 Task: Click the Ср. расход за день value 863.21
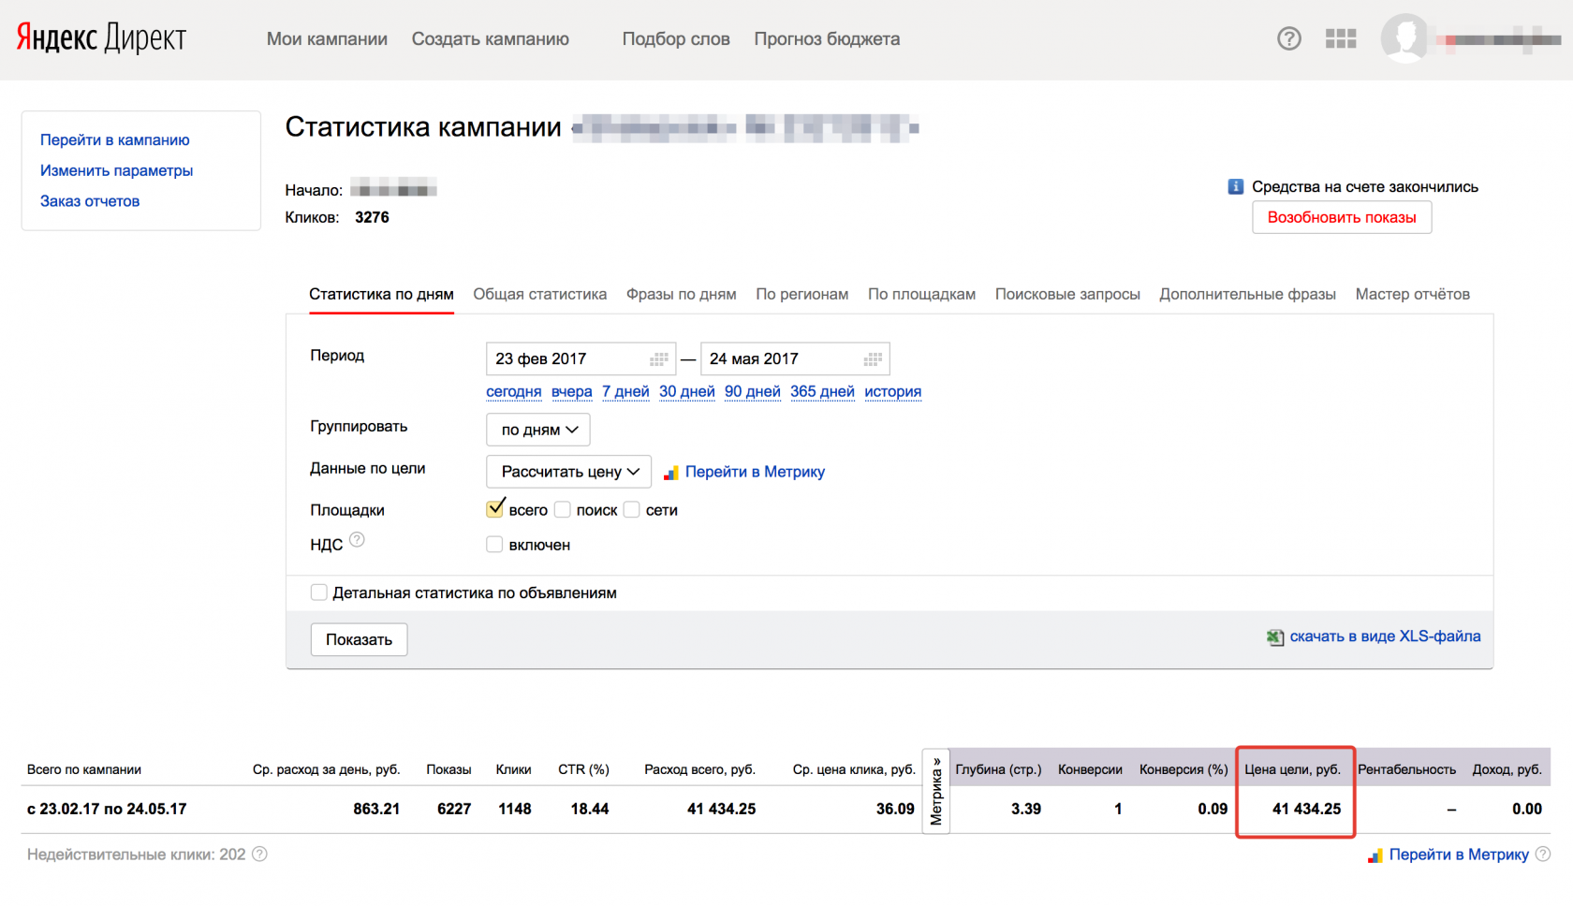tap(376, 809)
